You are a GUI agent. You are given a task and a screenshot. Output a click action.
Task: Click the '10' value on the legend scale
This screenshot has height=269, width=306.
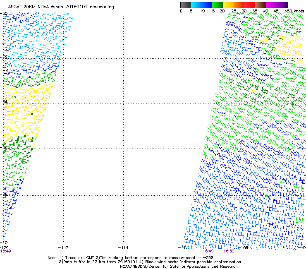click(202, 11)
